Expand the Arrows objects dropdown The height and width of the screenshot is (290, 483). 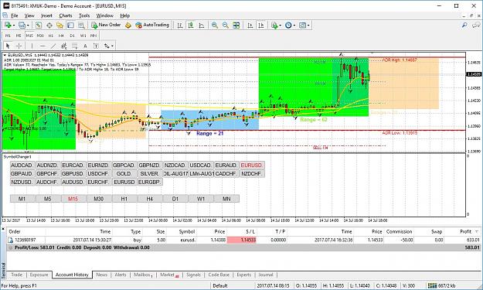112,46
